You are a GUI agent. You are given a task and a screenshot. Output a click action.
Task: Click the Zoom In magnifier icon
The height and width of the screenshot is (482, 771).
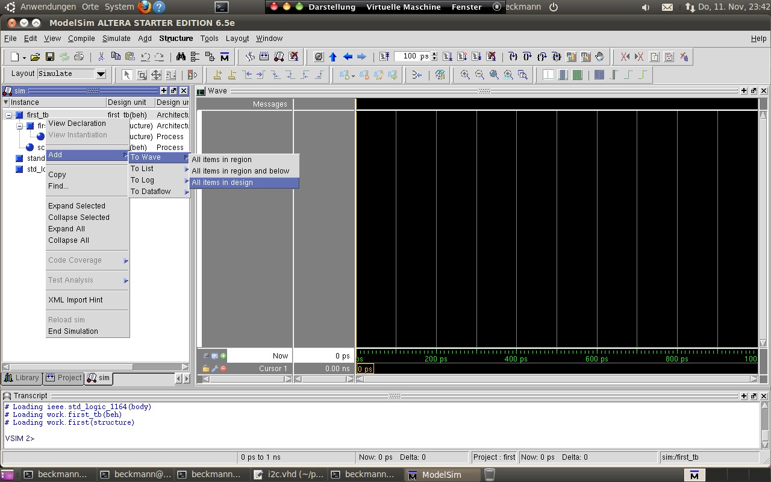pyautogui.click(x=465, y=75)
